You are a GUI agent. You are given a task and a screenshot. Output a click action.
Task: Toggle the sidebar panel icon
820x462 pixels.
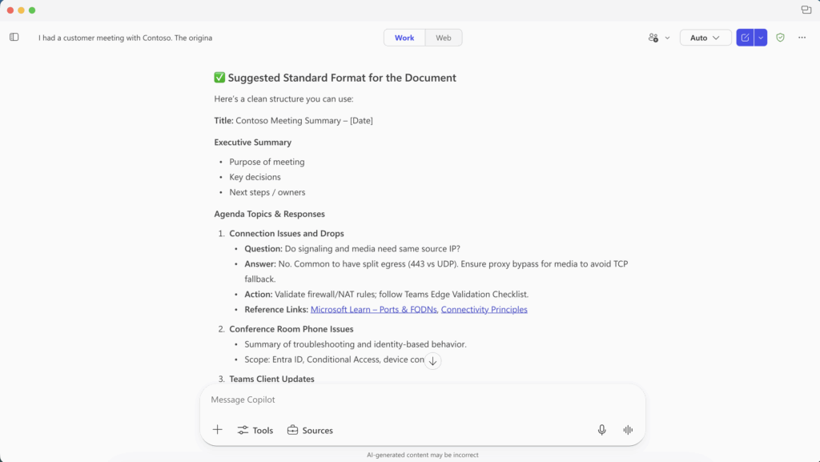pos(14,37)
